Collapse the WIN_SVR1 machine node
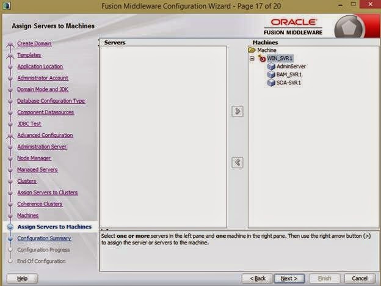381x286 pixels. 252,59
